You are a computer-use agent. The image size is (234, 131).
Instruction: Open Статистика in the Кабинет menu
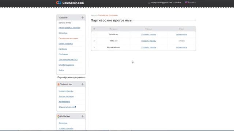click(63, 33)
